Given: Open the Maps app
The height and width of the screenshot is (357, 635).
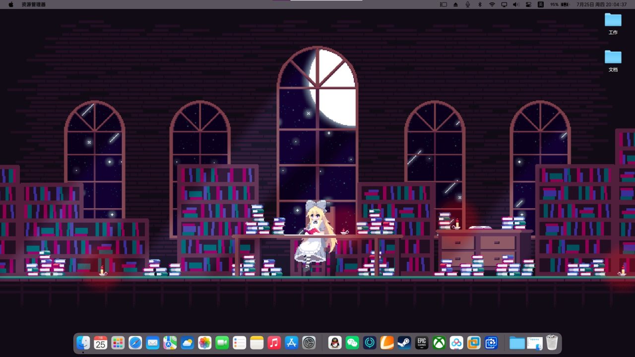Looking at the screenshot, I should point(170,343).
